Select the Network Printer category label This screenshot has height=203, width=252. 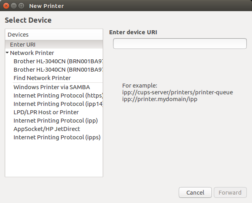pos(32,53)
